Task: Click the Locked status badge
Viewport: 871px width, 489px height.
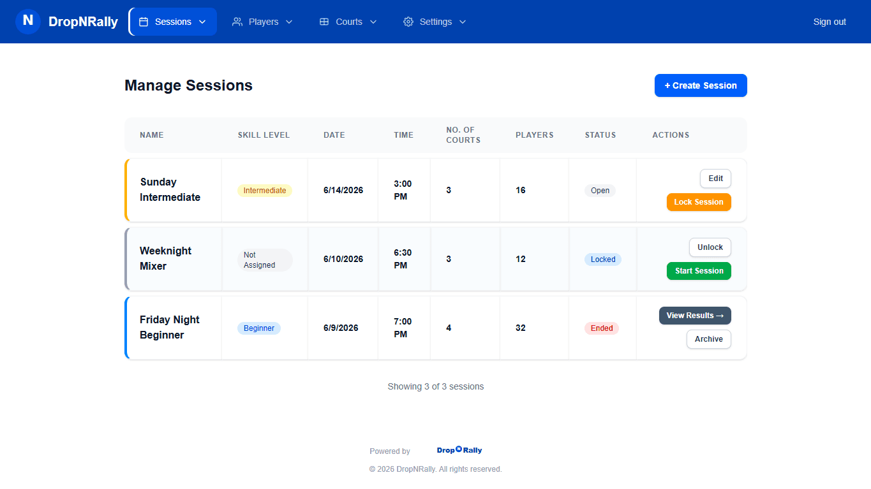Action: [603, 259]
